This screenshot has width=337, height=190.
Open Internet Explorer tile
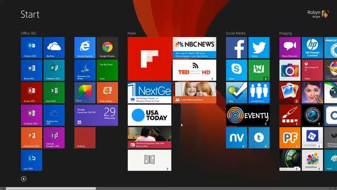tap(85, 47)
